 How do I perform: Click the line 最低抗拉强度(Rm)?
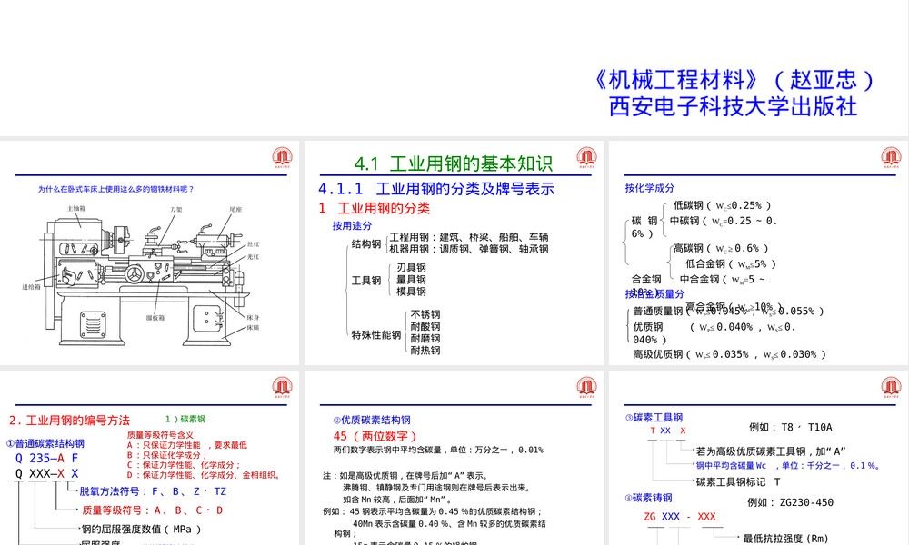tap(786, 539)
